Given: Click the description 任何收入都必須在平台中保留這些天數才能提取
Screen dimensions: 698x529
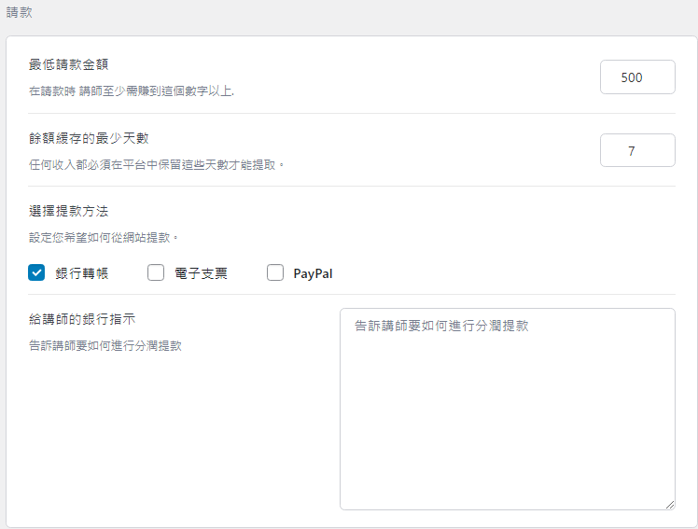Looking at the screenshot, I should pos(156,165).
